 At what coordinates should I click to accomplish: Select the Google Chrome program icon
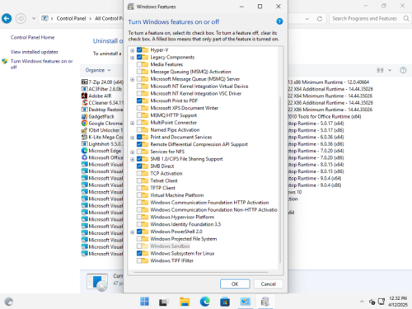[85, 123]
